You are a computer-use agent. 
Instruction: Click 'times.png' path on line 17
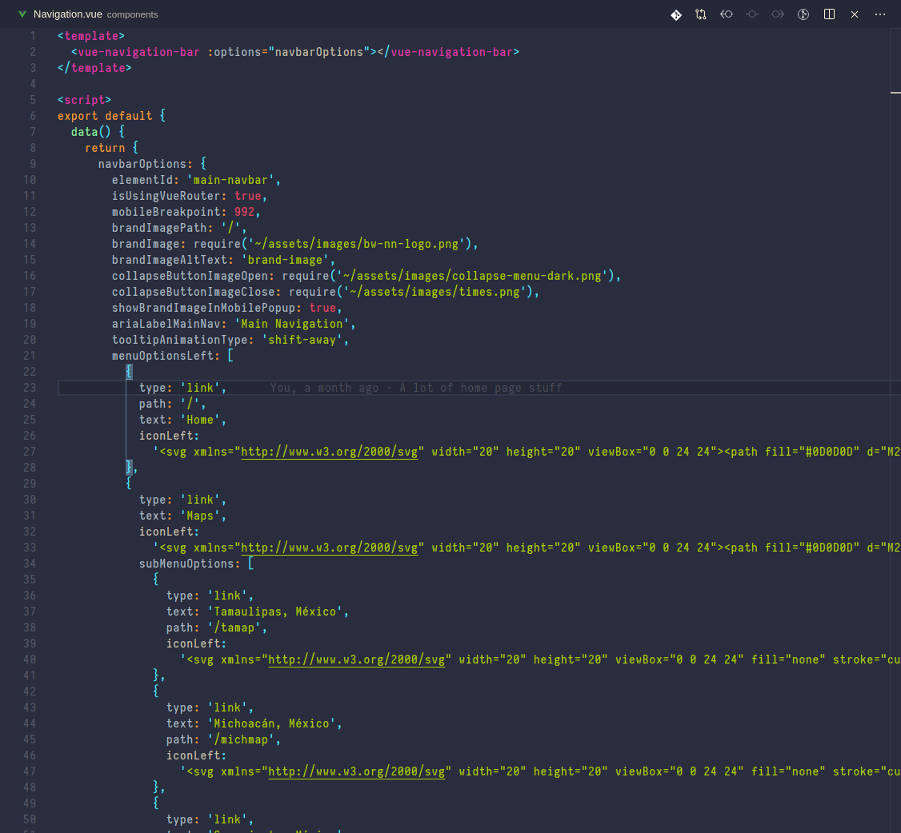(489, 293)
